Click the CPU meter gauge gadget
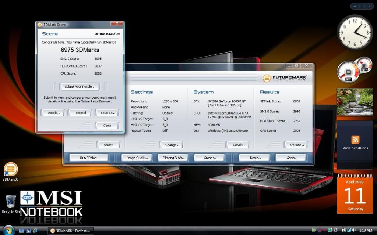377x235 pixels. [x=348, y=72]
